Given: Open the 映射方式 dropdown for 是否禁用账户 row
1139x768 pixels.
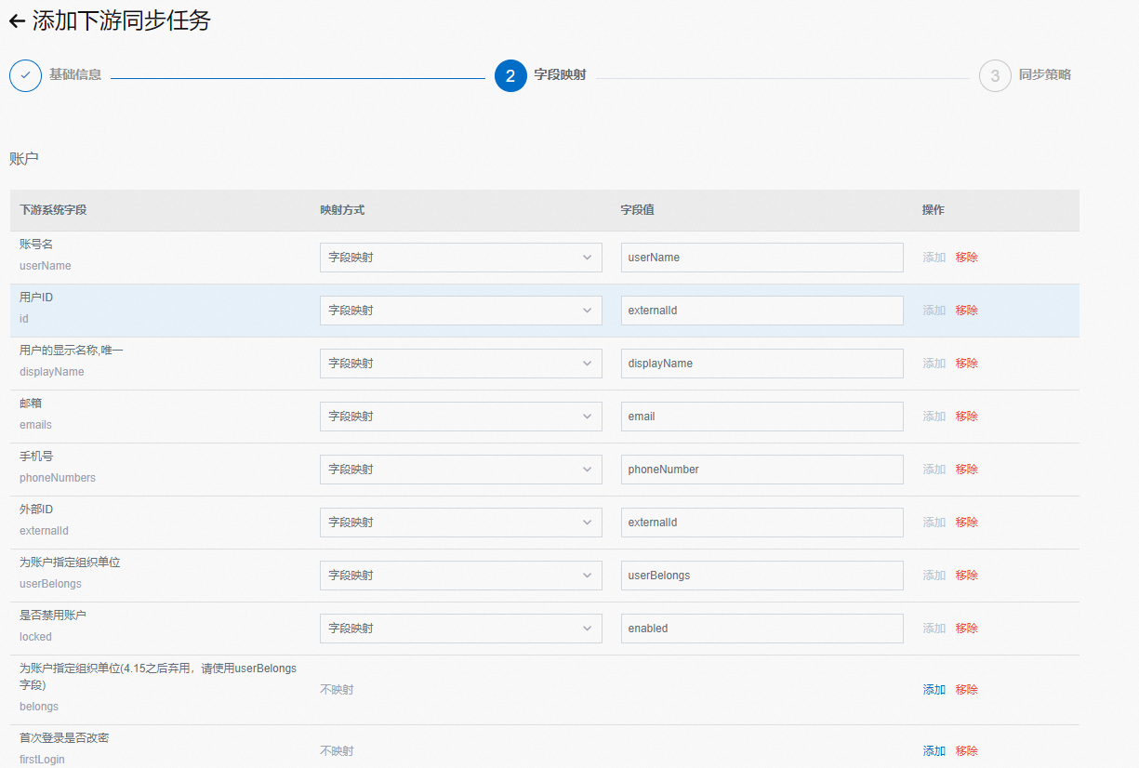Looking at the screenshot, I should pos(460,629).
